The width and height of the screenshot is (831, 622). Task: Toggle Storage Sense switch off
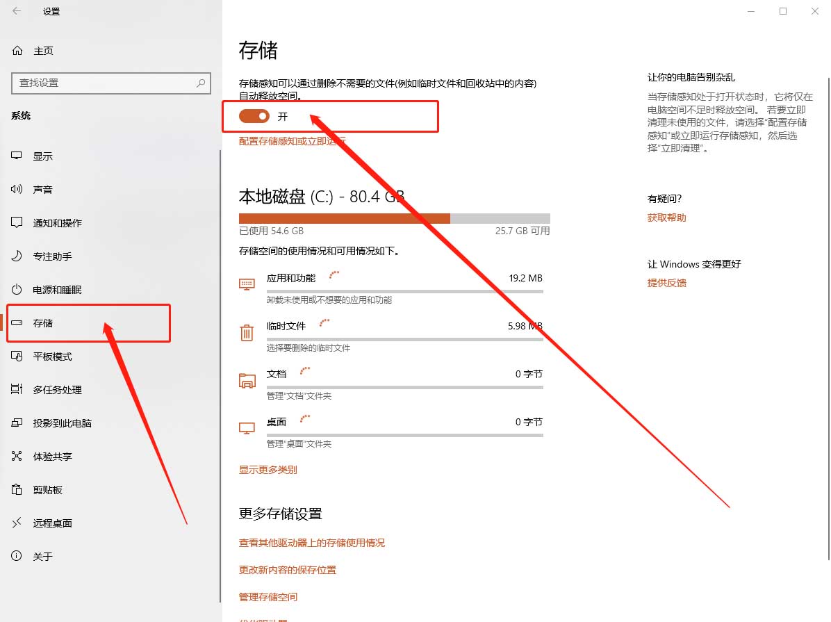(254, 116)
